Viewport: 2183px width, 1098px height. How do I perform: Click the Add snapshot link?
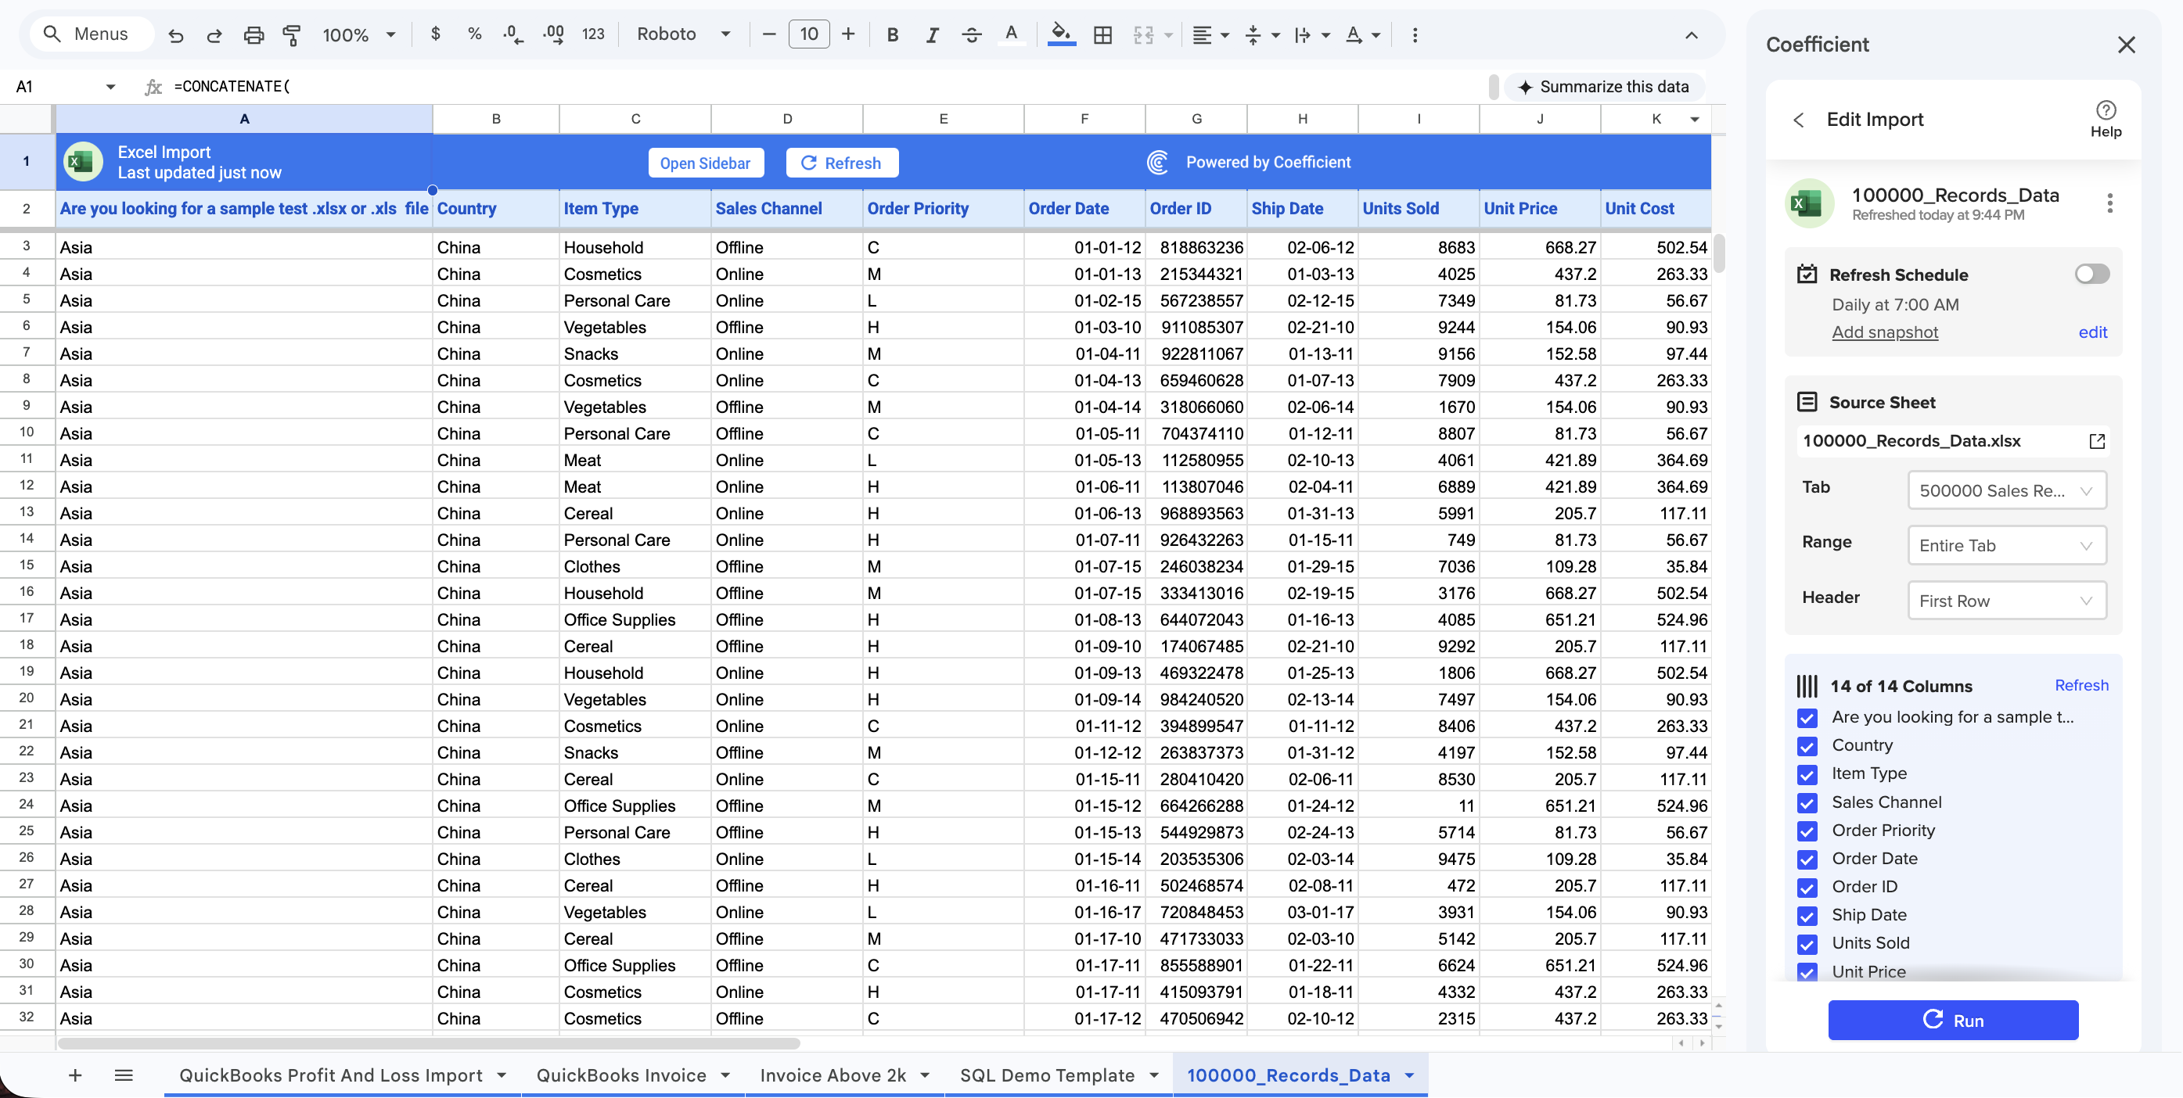1885,332
